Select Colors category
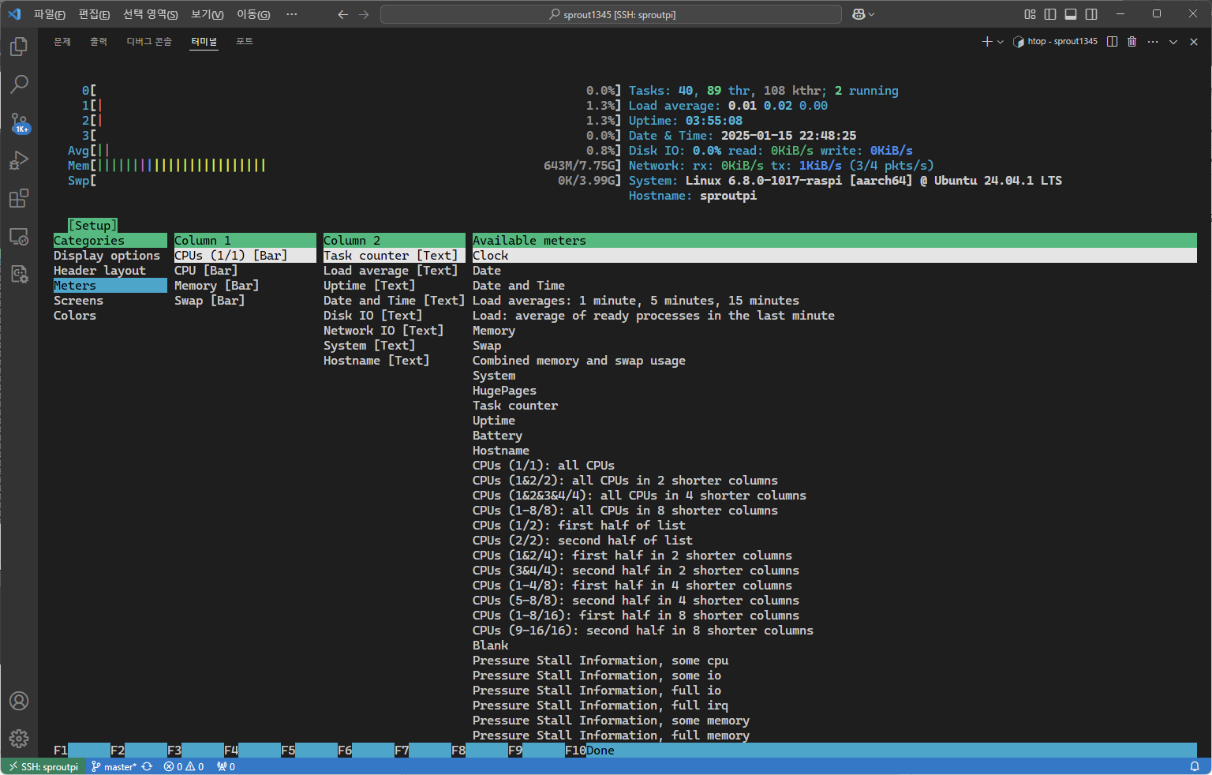 click(75, 316)
